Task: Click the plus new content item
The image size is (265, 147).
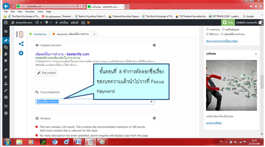Action: [x=62, y=22]
